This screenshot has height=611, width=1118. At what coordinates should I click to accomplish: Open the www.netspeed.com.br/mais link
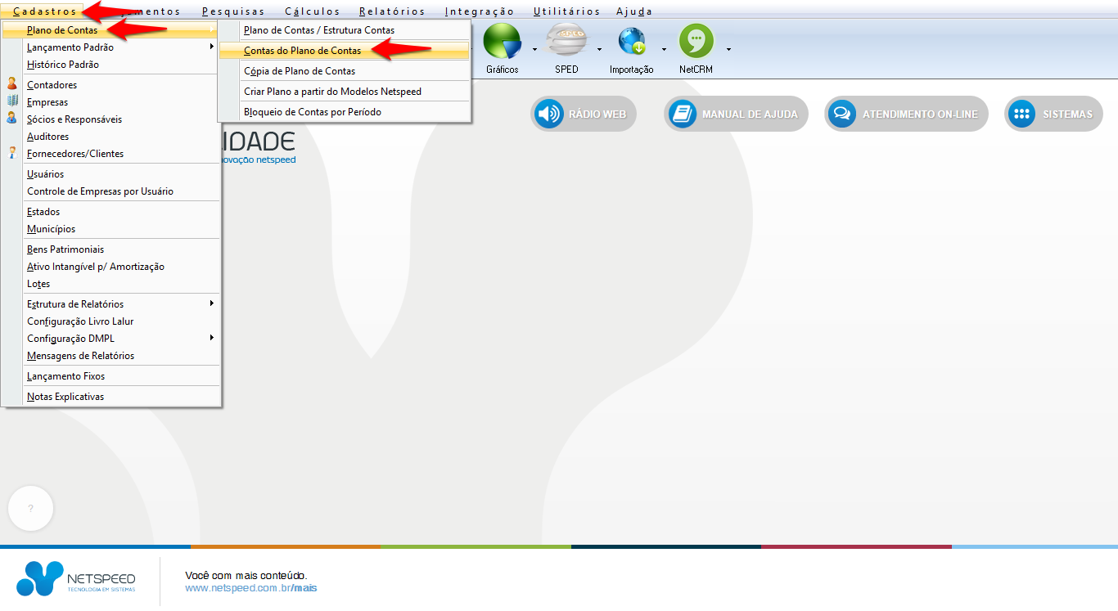tap(250, 588)
